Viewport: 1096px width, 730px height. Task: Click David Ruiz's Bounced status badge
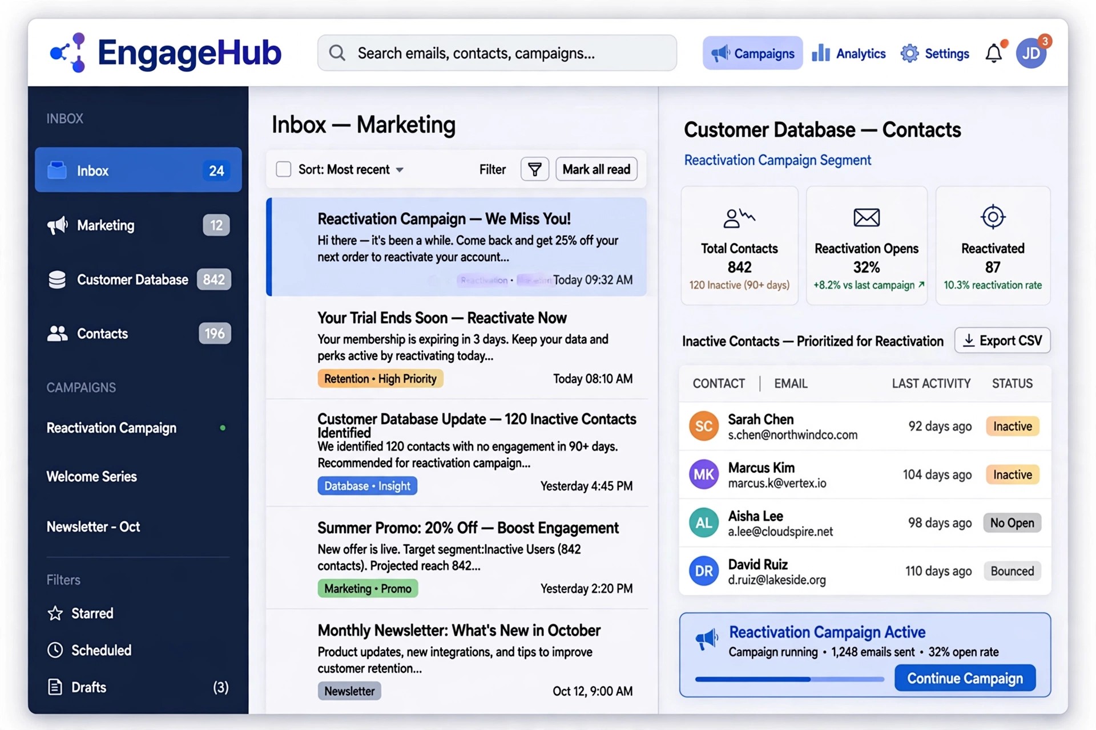point(1012,571)
